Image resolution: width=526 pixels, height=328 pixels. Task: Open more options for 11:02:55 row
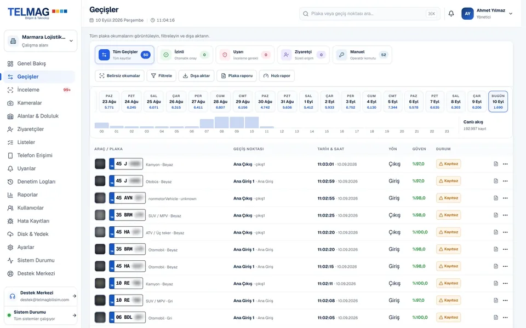505,198
